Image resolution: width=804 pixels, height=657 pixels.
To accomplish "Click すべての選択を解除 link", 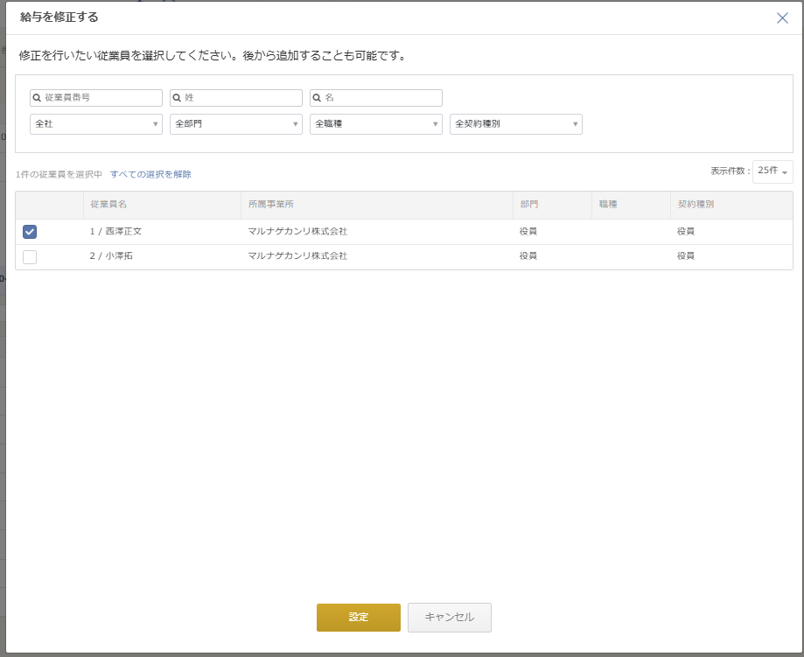I will click(150, 174).
